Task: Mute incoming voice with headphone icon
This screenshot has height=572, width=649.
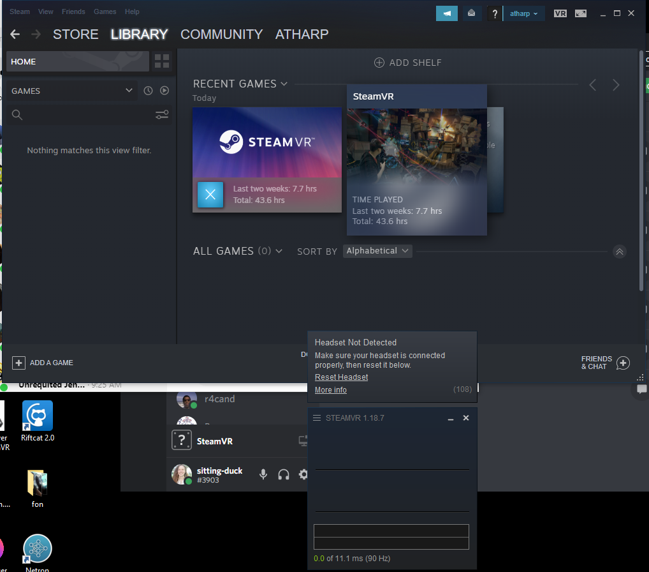Action: click(283, 474)
